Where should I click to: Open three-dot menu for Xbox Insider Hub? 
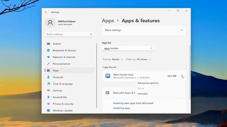click(182, 76)
